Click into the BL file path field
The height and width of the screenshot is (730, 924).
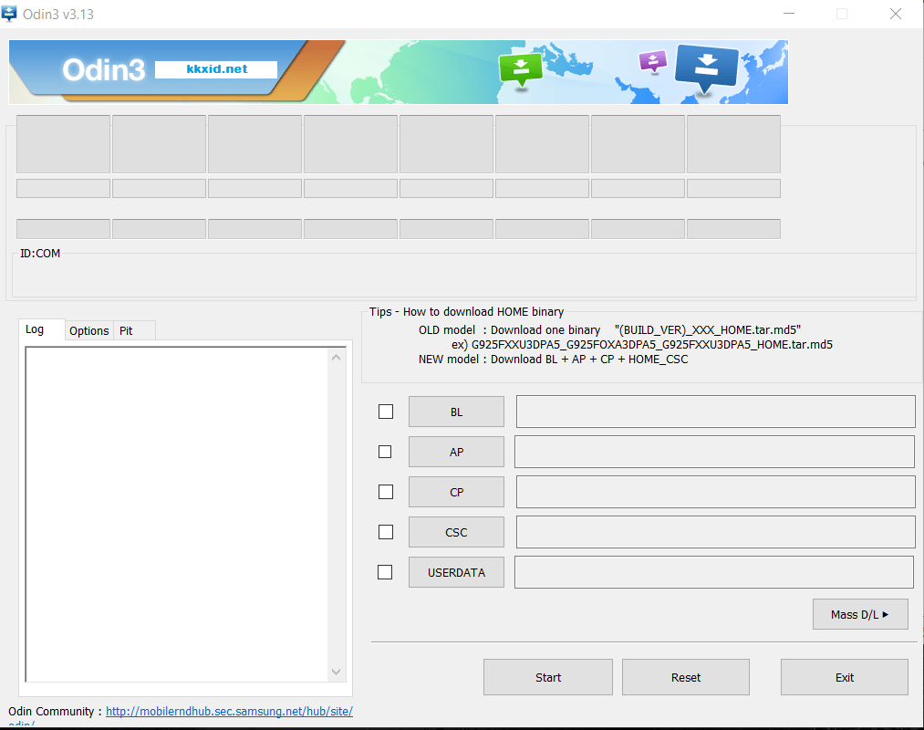[715, 412]
